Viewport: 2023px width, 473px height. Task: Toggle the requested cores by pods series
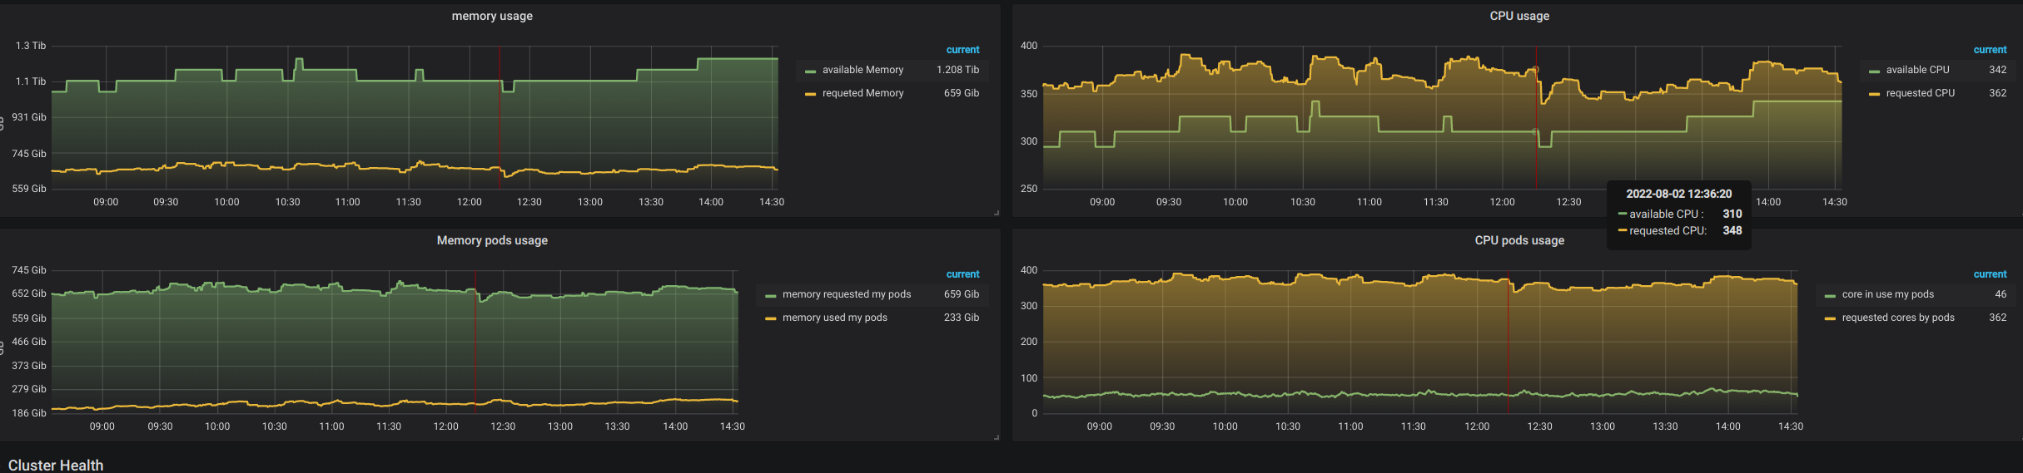click(1897, 318)
